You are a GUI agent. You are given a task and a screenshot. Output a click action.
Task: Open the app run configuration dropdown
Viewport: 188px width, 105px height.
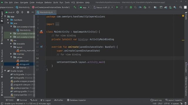pyautogui.click(x=85, y=7)
